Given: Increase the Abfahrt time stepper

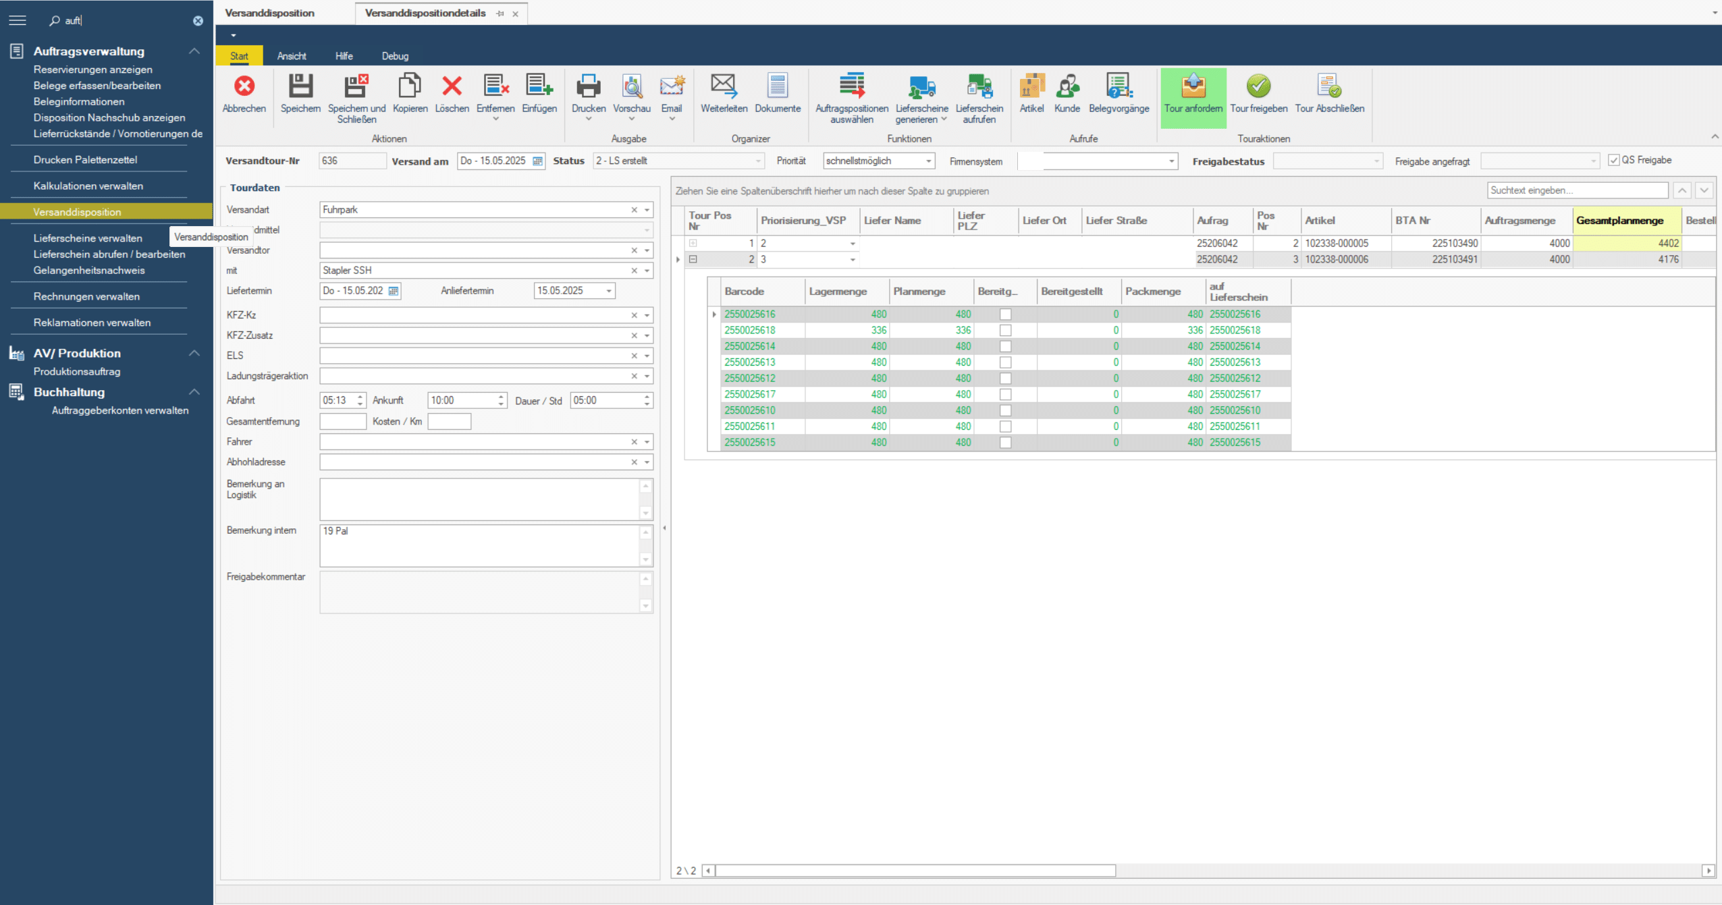Looking at the screenshot, I should 360,397.
